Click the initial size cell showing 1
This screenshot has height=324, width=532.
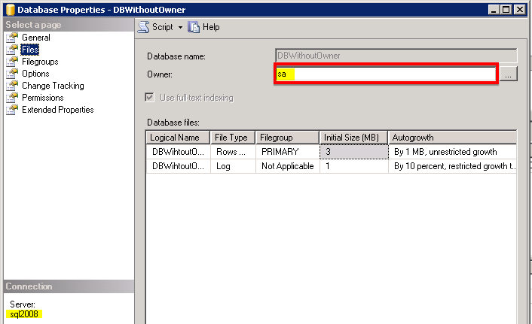[x=354, y=166]
